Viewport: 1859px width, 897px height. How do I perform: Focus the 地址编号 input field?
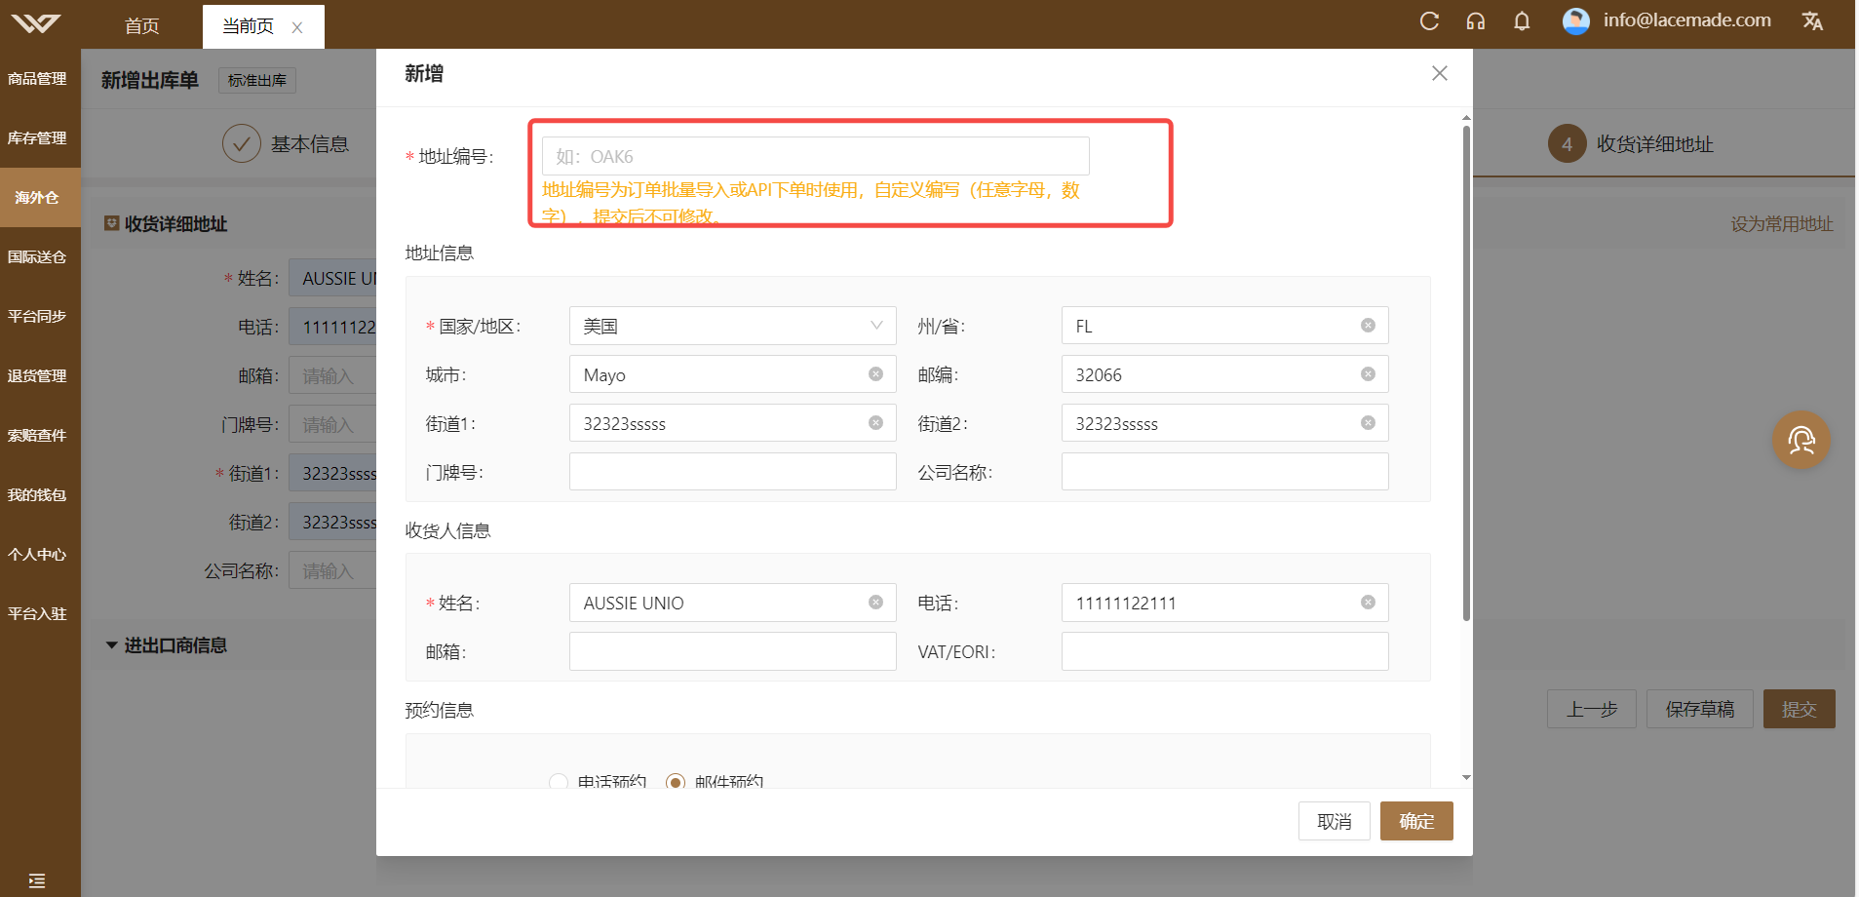pos(815,156)
